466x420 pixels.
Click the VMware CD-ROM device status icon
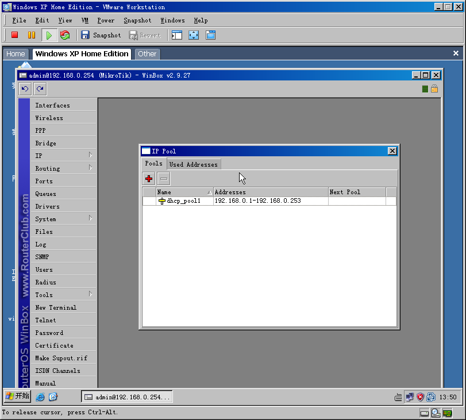point(436,413)
